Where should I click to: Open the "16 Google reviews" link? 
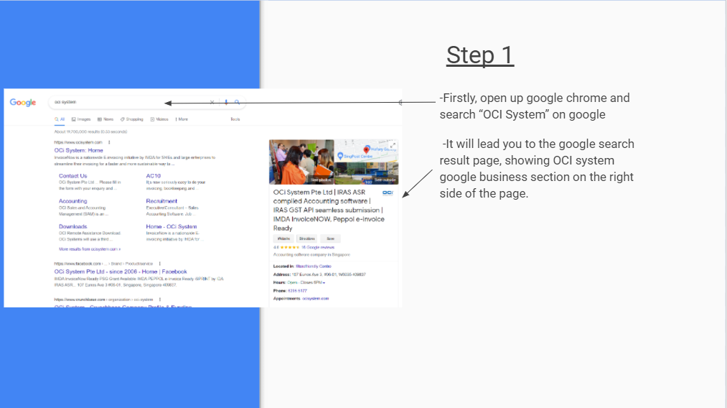coord(318,247)
